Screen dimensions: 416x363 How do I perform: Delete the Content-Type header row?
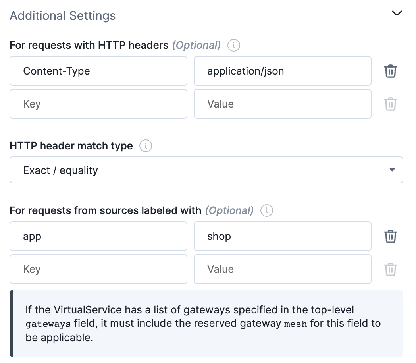[391, 71]
